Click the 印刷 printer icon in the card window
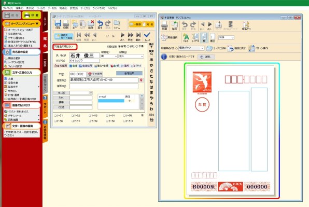This screenshot has width=309, height=207. point(66,25)
